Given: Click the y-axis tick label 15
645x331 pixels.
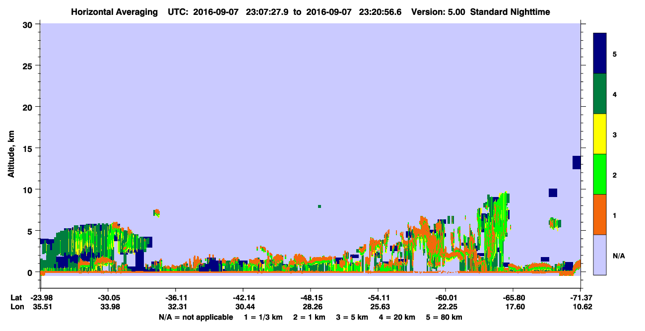Looking at the screenshot, I should click(29, 148).
